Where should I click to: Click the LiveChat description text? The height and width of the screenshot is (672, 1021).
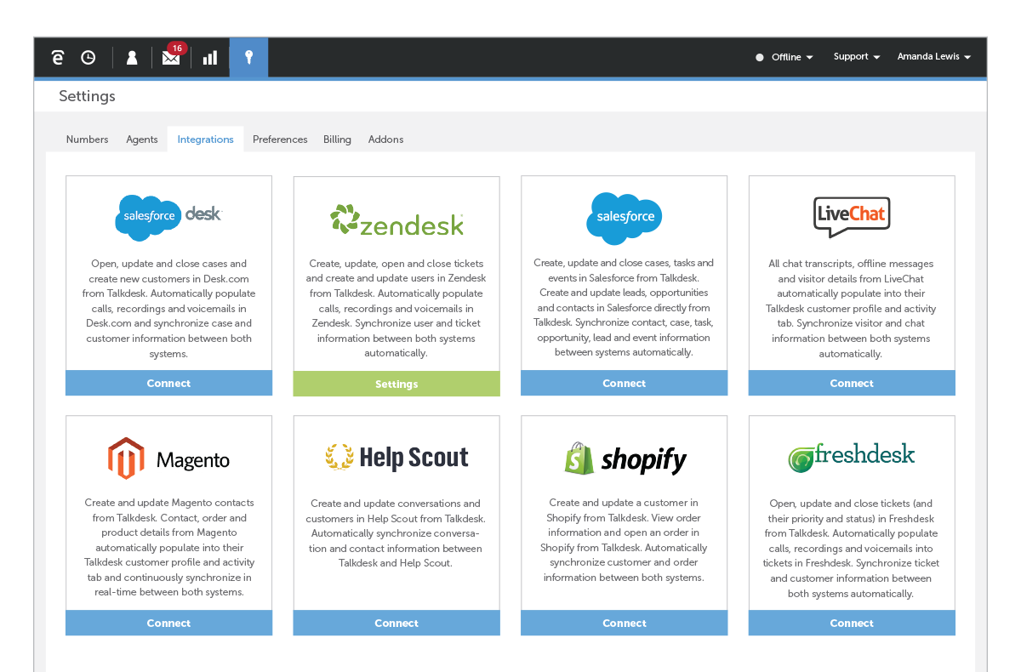point(852,309)
